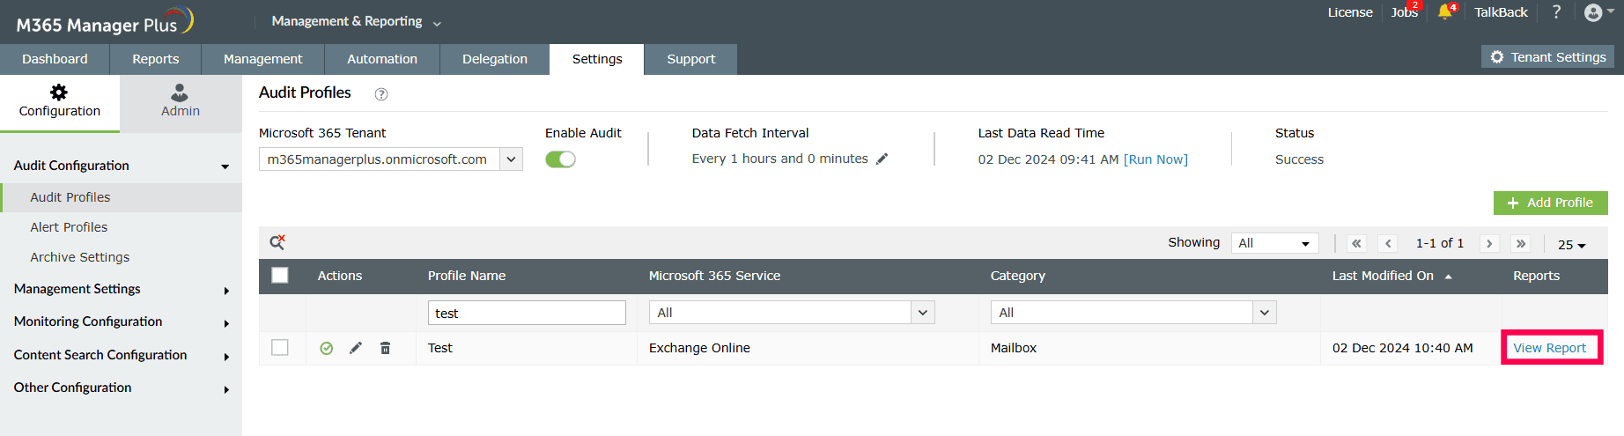Click the Add Profile button
The width and height of the screenshot is (1624, 436).
(x=1550, y=203)
